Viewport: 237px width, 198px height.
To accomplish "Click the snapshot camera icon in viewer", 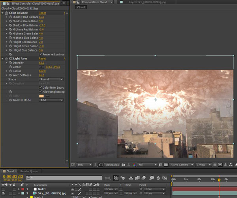I will [x=124, y=164].
